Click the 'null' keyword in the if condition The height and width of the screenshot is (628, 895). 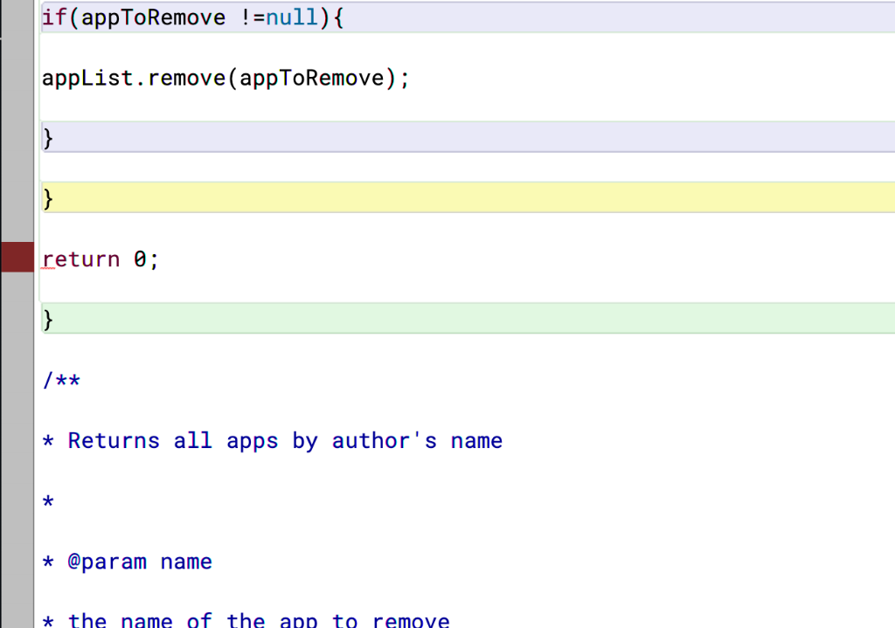coord(292,17)
